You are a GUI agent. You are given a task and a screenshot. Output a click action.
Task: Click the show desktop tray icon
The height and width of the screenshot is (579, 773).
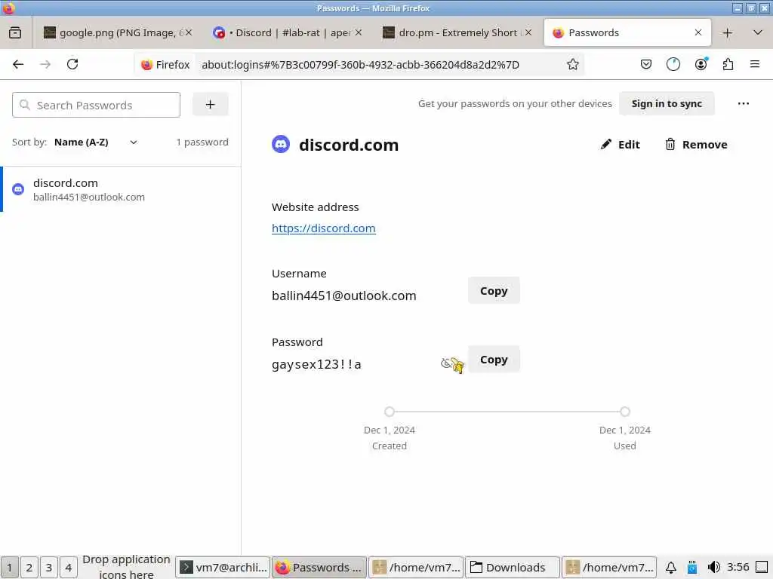[x=762, y=568]
